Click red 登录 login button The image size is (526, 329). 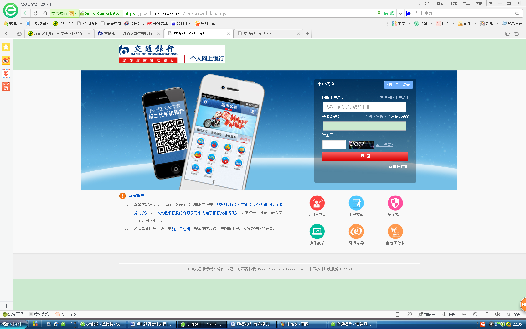click(365, 156)
